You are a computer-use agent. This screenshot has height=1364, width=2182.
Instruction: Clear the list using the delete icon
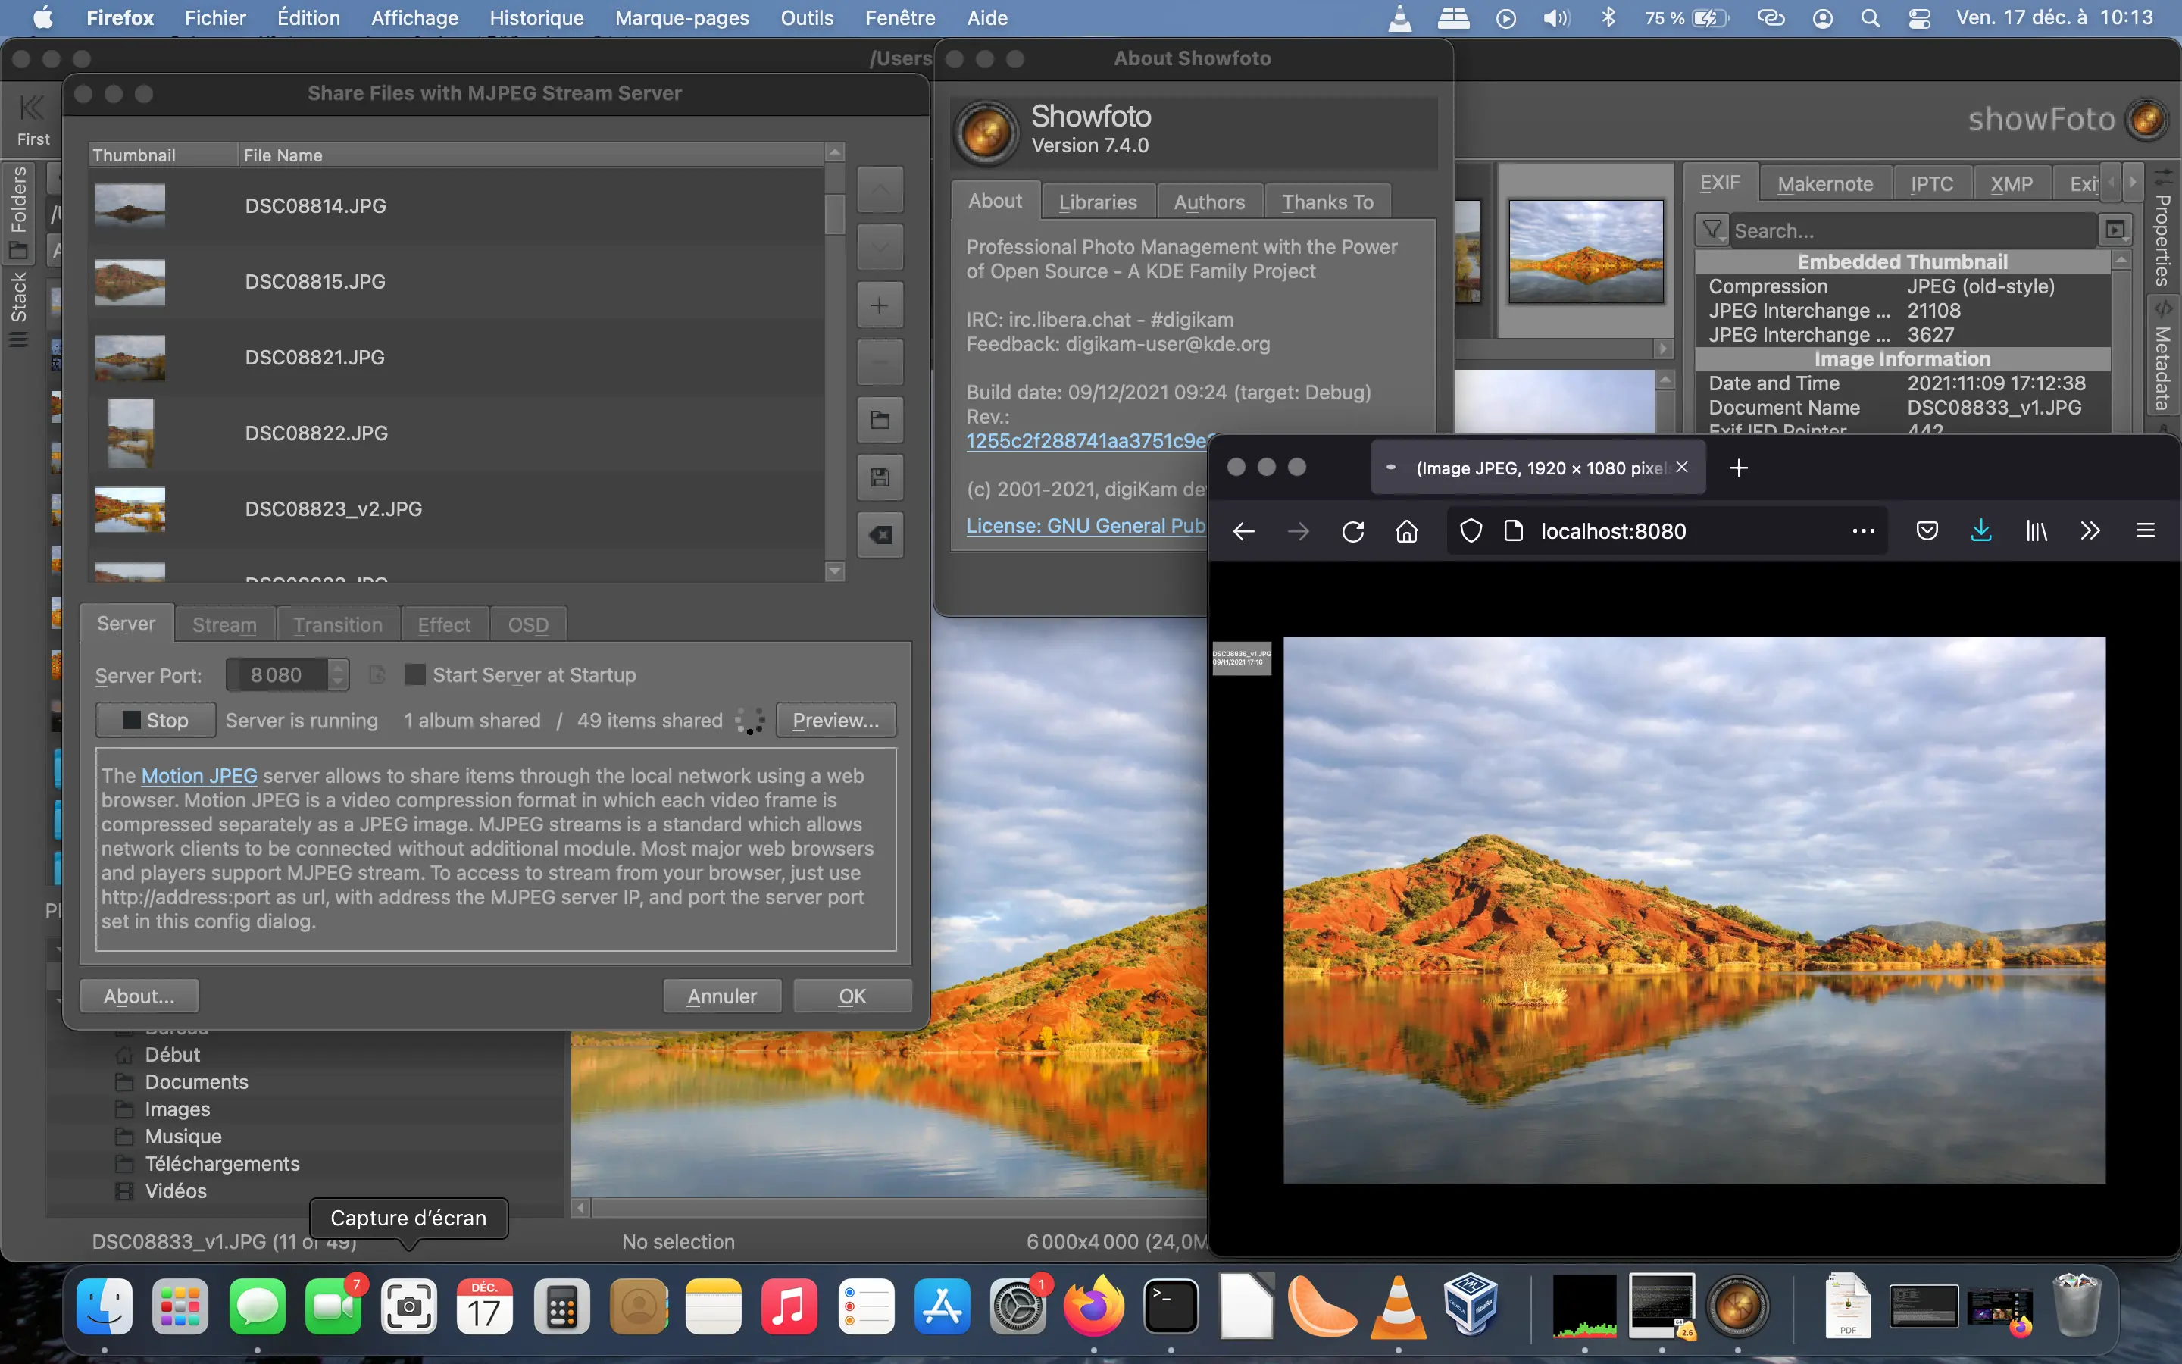click(880, 535)
